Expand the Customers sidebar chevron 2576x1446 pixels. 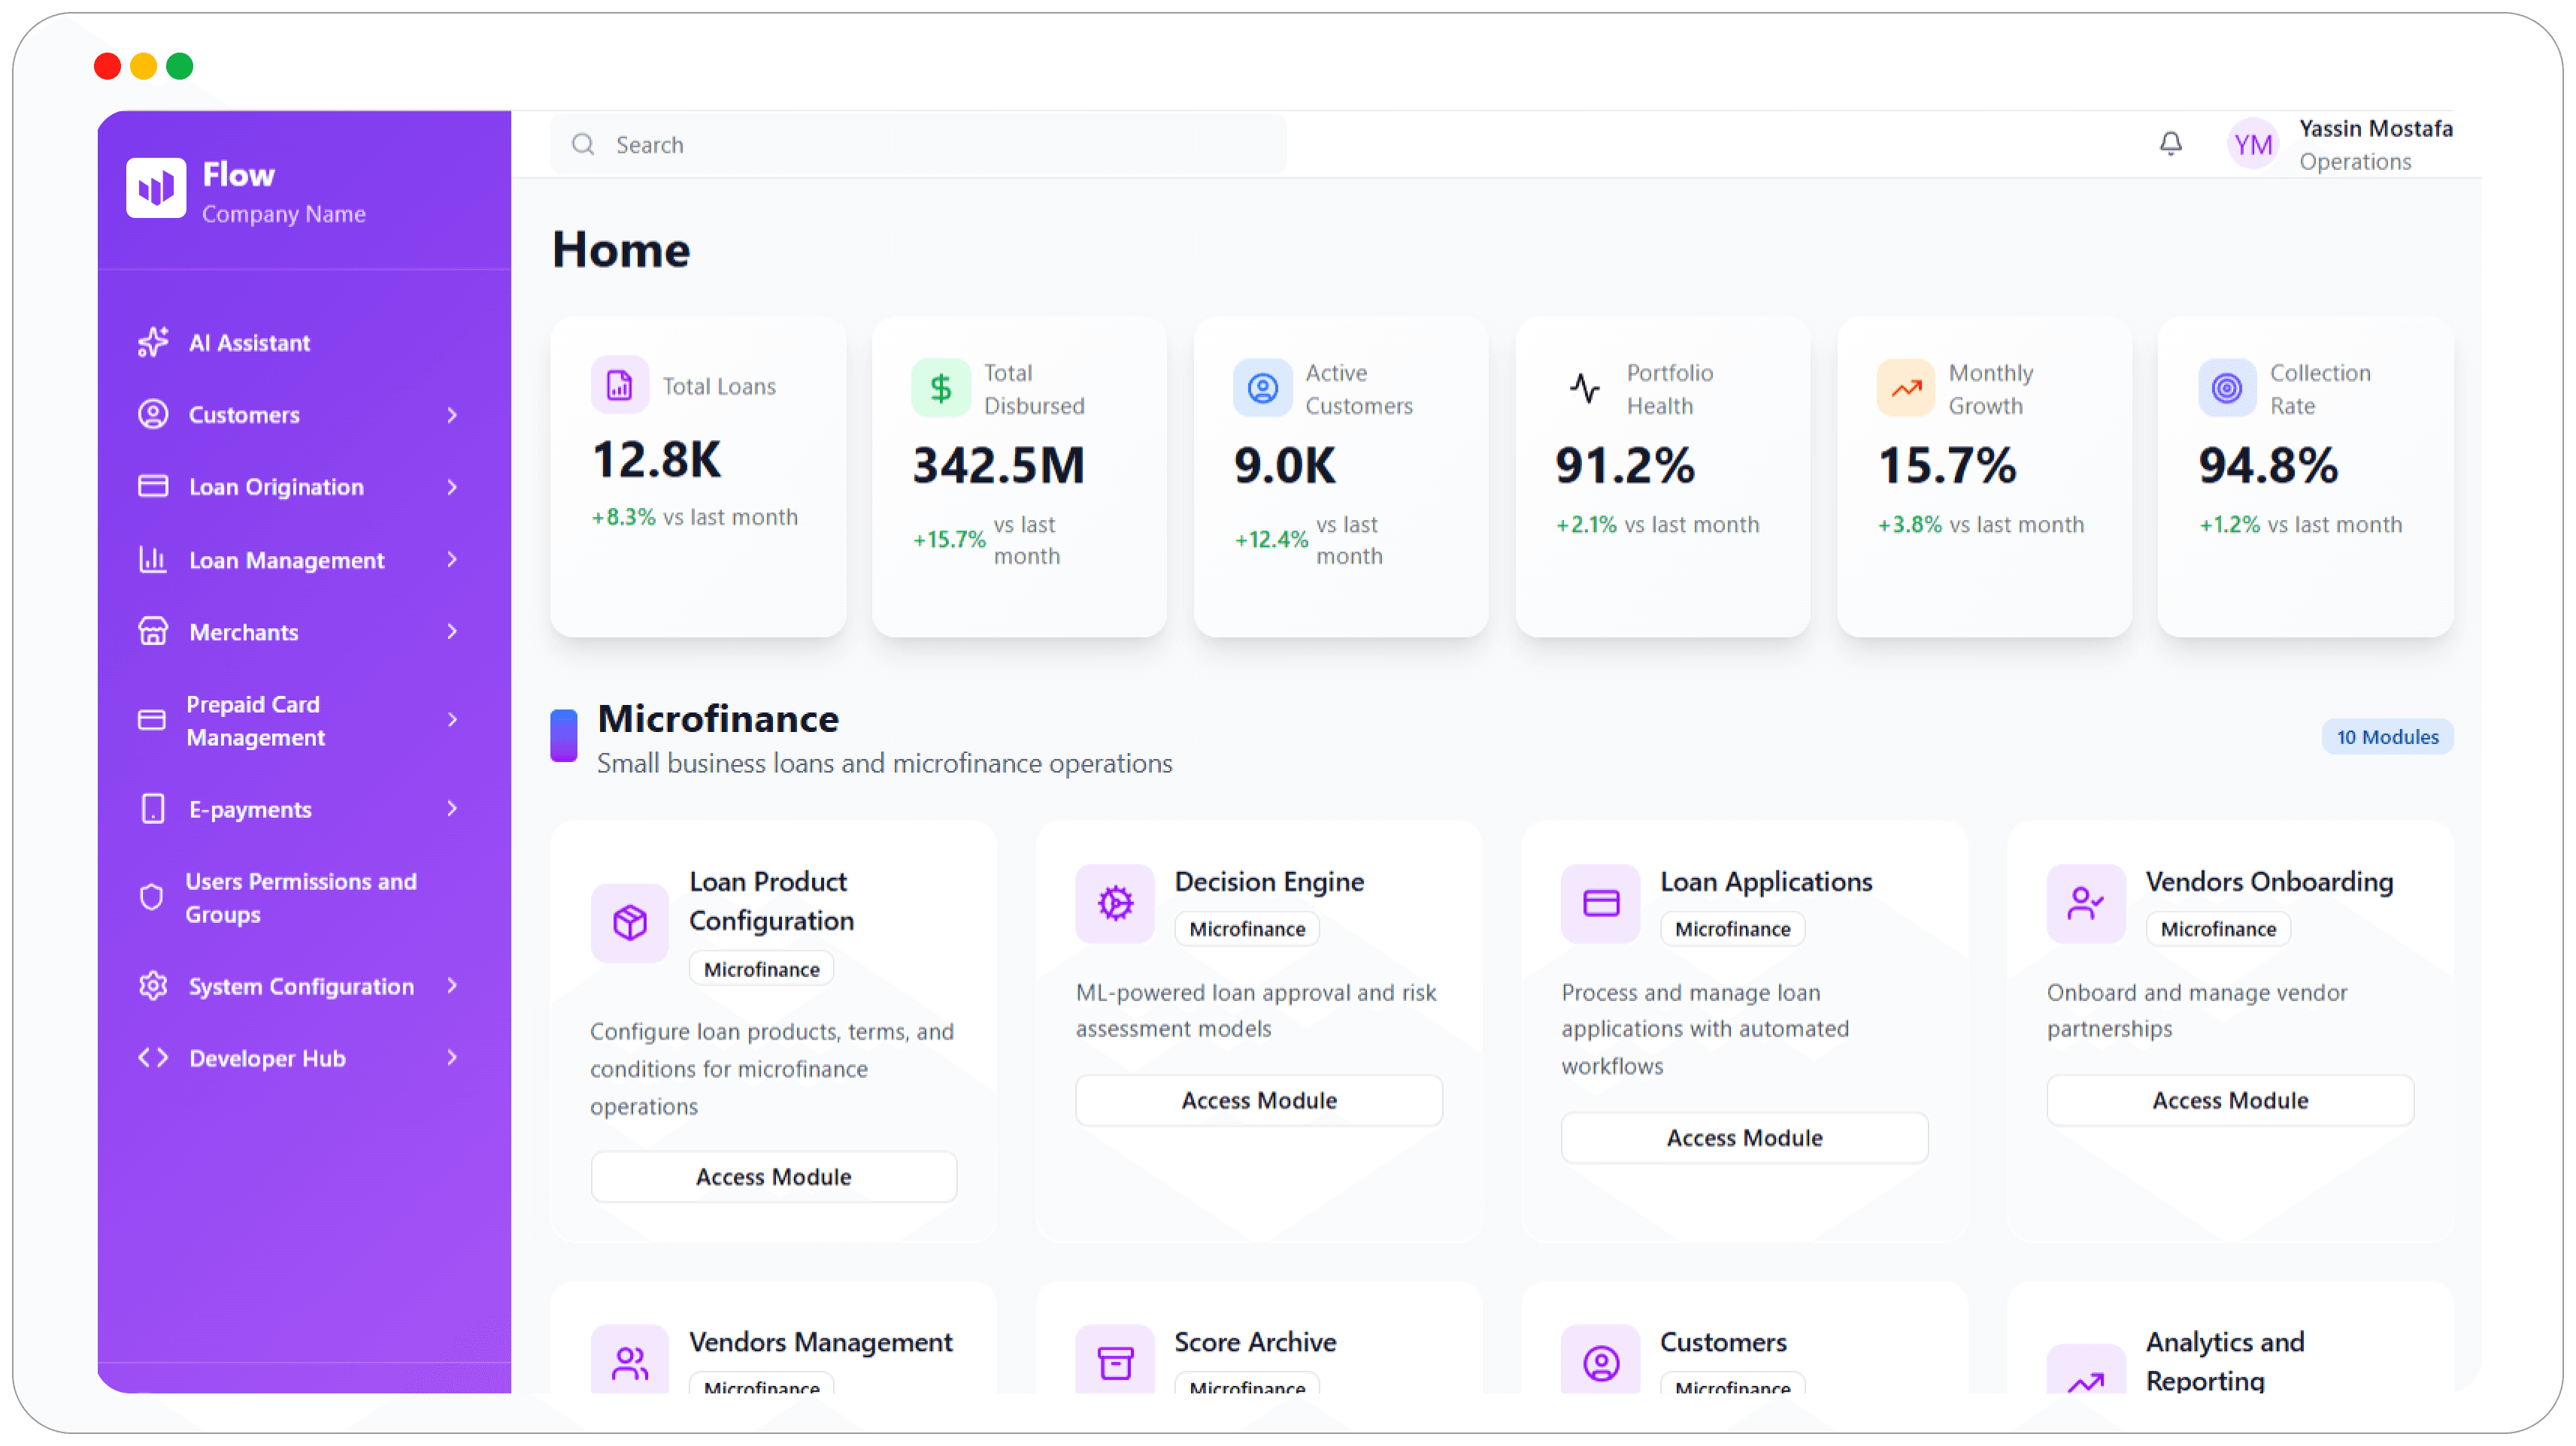(452, 415)
